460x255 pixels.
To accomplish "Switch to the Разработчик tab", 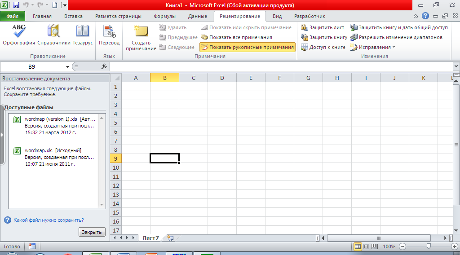I will [x=310, y=16].
